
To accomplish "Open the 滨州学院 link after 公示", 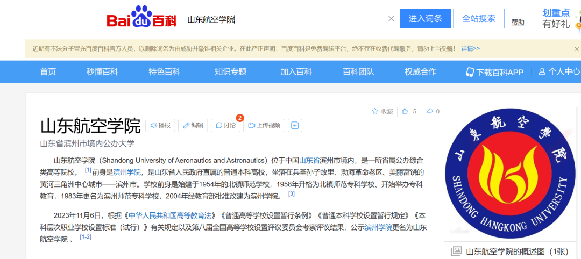I will [378, 227].
